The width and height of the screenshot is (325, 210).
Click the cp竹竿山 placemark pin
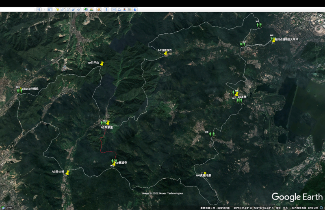(x=102, y=64)
